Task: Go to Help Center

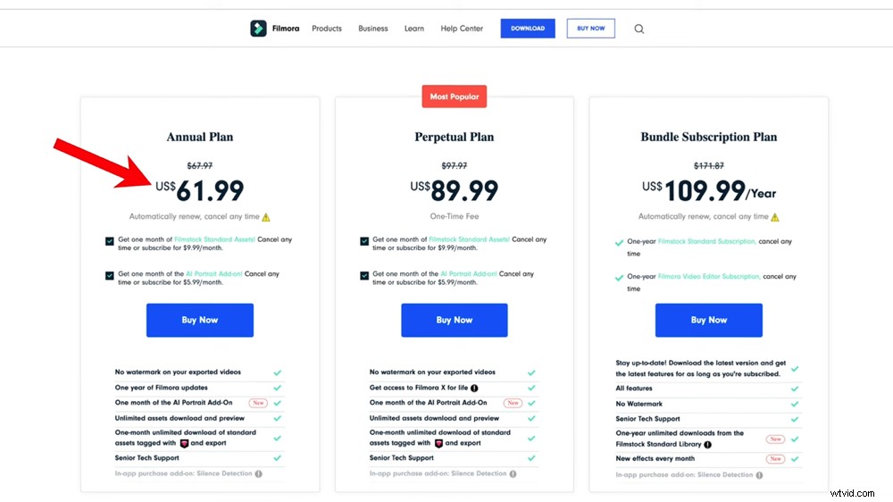Action: (x=462, y=29)
